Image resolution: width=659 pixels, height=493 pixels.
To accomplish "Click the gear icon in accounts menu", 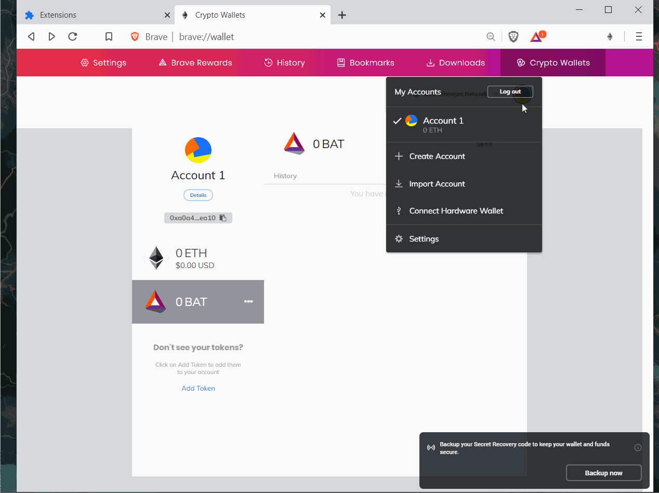I will [399, 239].
